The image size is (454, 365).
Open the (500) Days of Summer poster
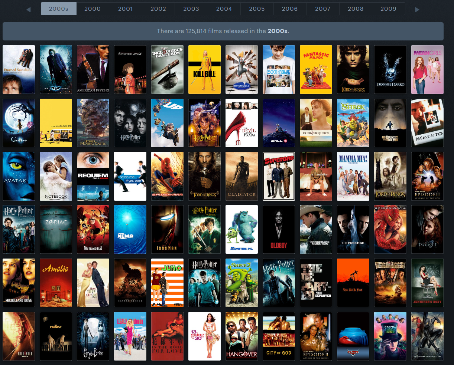(279, 70)
